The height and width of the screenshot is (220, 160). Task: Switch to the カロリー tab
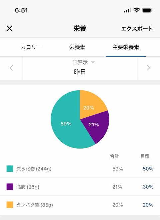coord(31,47)
